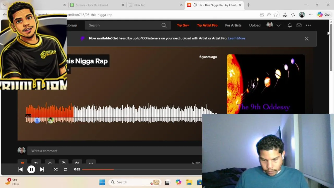
Task: Open Task View on taskbar
Action: tap(167, 182)
